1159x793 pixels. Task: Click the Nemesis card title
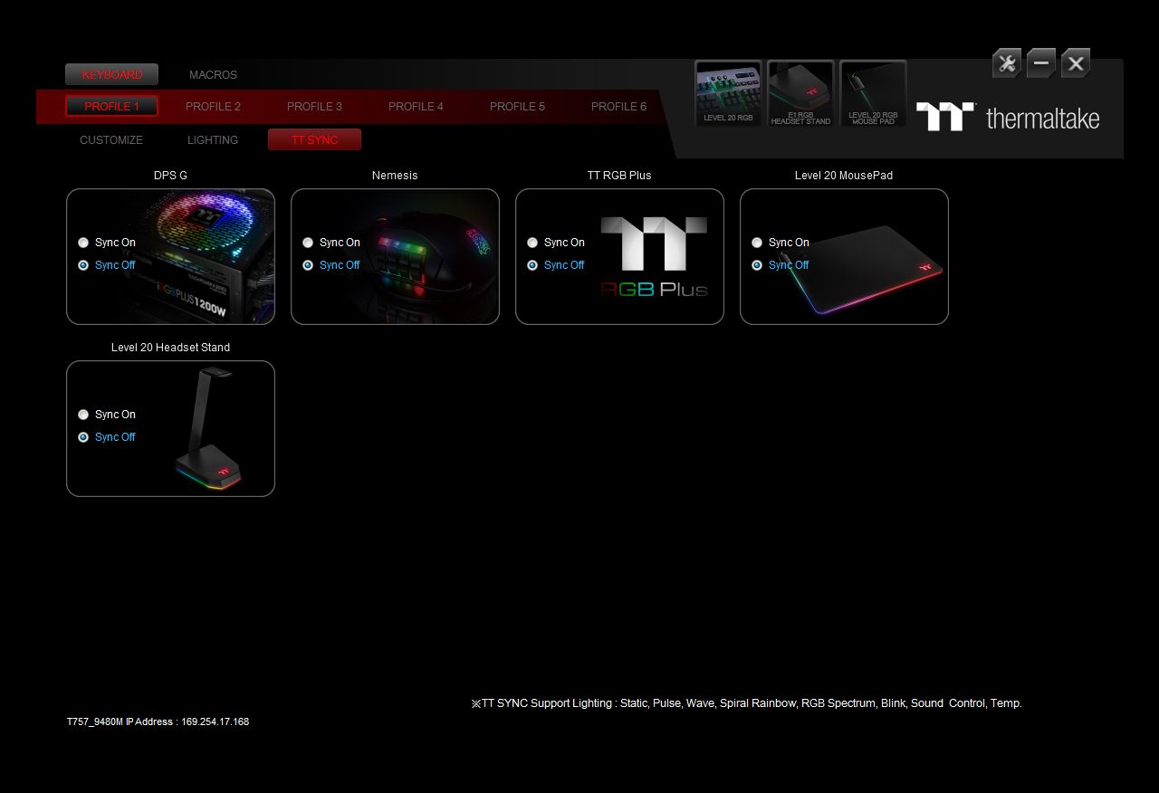[395, 176]
